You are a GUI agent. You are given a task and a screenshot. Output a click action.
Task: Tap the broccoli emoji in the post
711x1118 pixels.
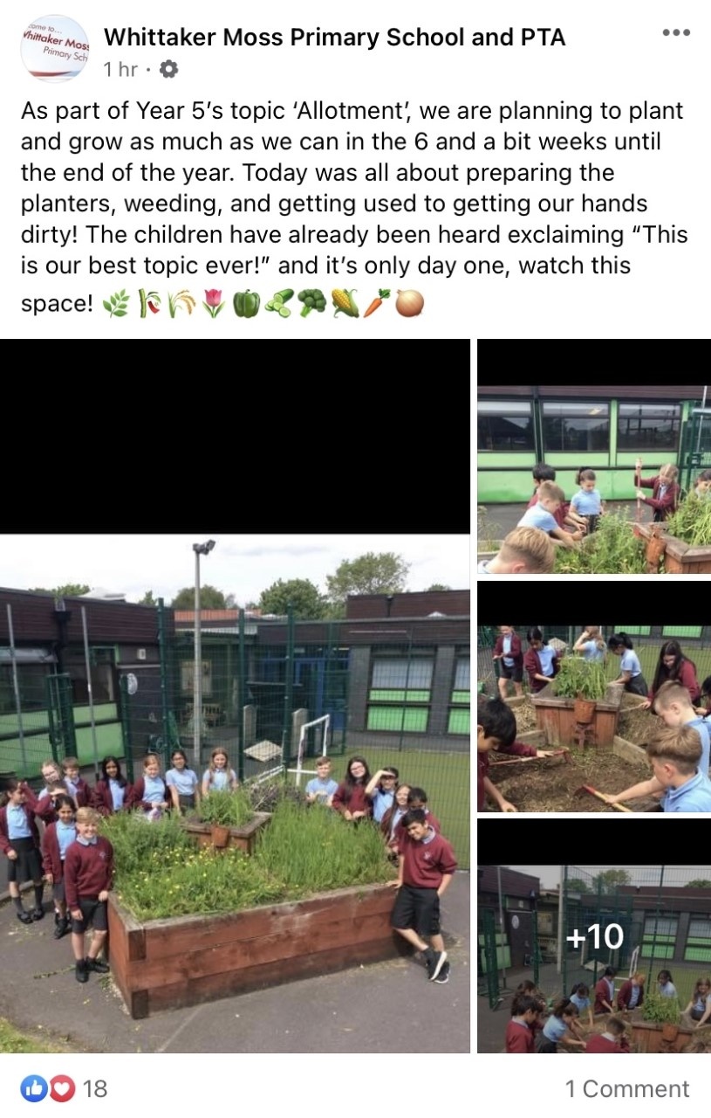tap(311, 304)
